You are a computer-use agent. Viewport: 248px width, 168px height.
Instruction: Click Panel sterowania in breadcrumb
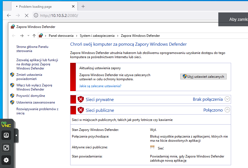click(61, 36)
